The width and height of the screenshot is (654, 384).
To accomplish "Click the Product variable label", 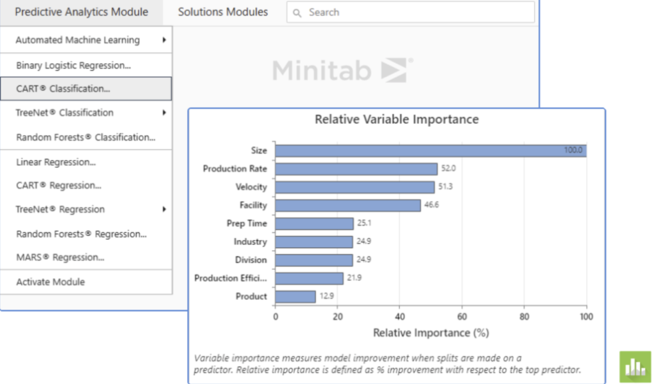I will 251,297.
